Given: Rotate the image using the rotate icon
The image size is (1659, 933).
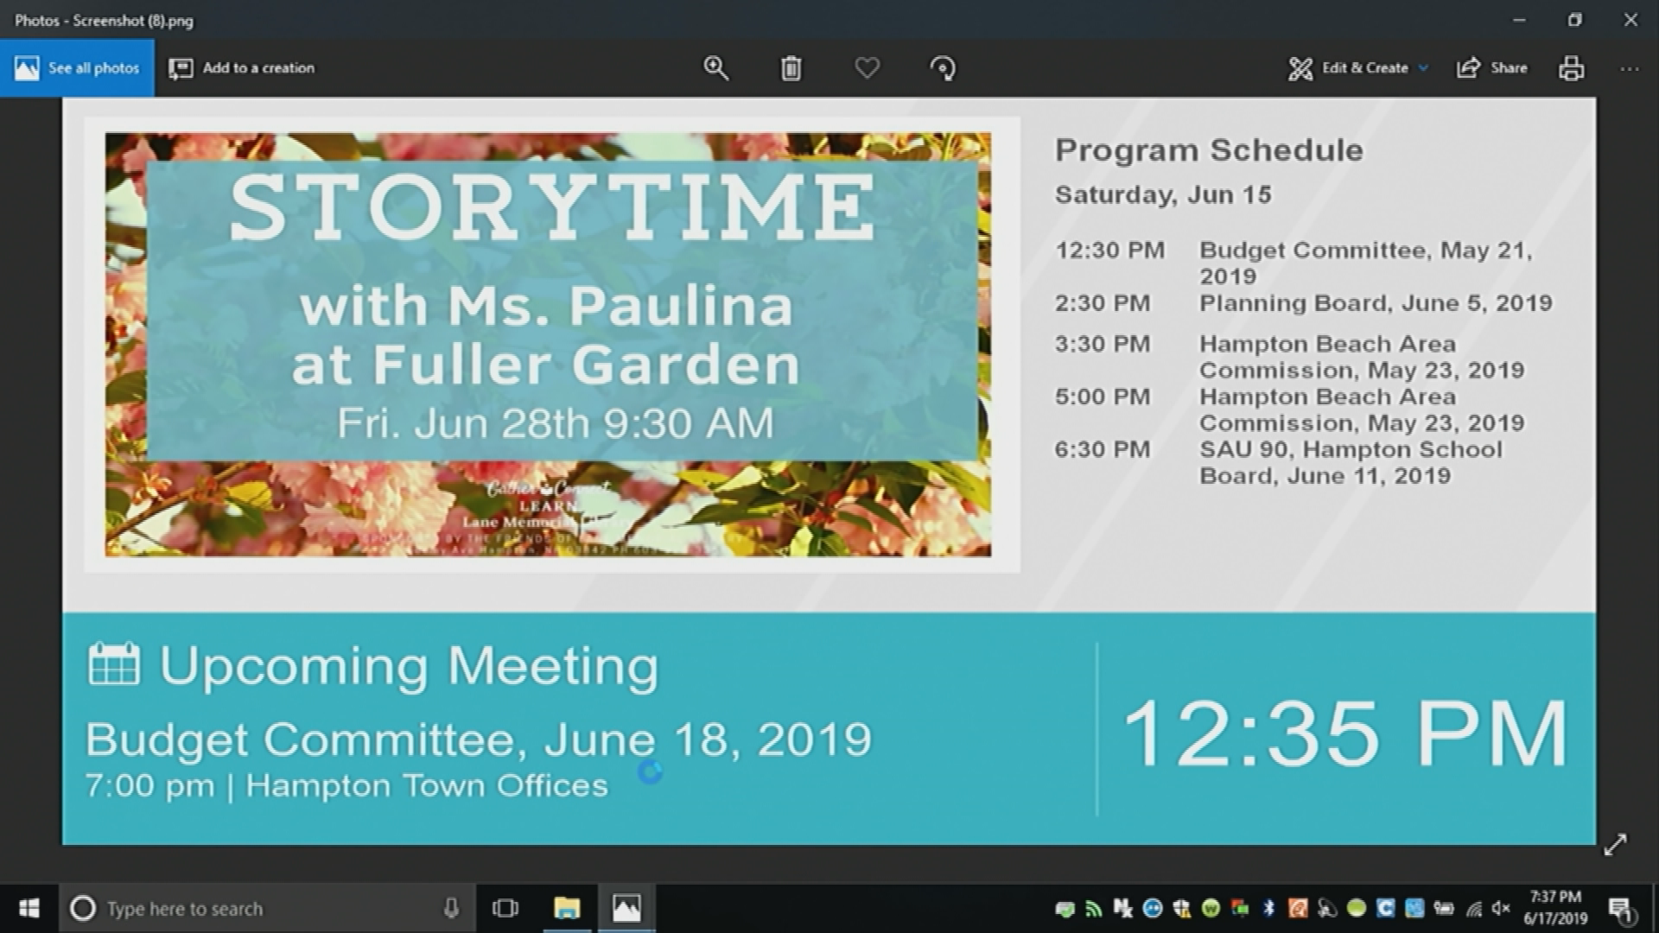Looking at the screenshot, I should 942,68.
